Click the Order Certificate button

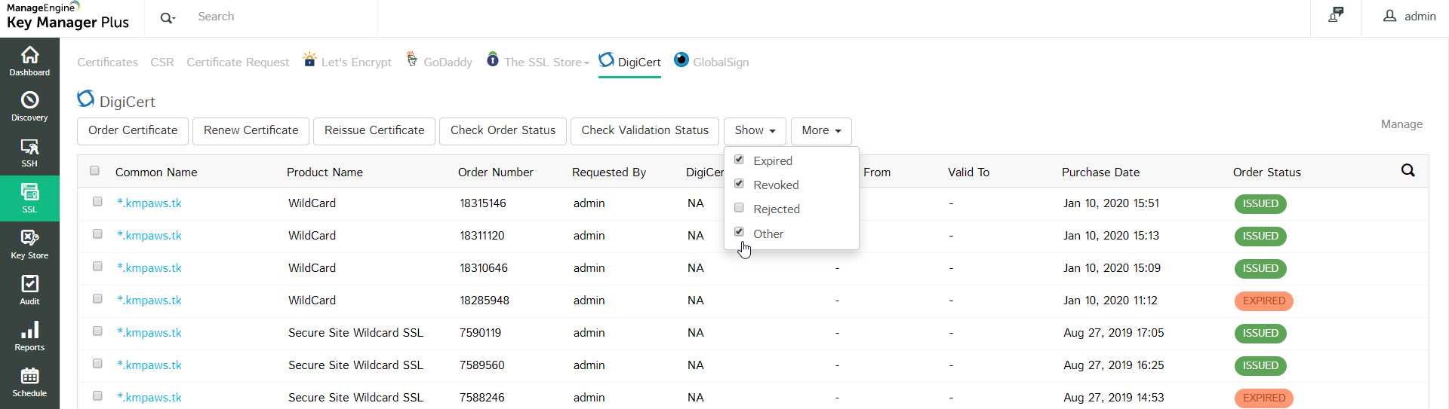[x=133, y=130]
